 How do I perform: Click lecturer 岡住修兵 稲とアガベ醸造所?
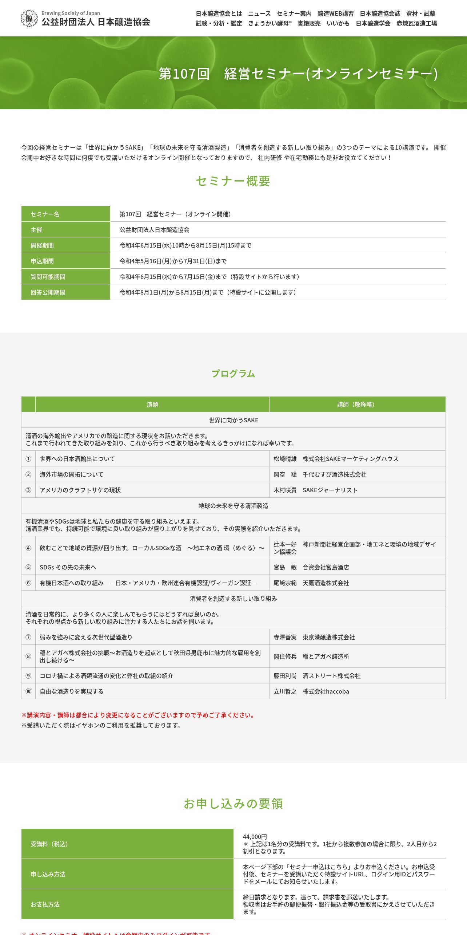(311, 656)
